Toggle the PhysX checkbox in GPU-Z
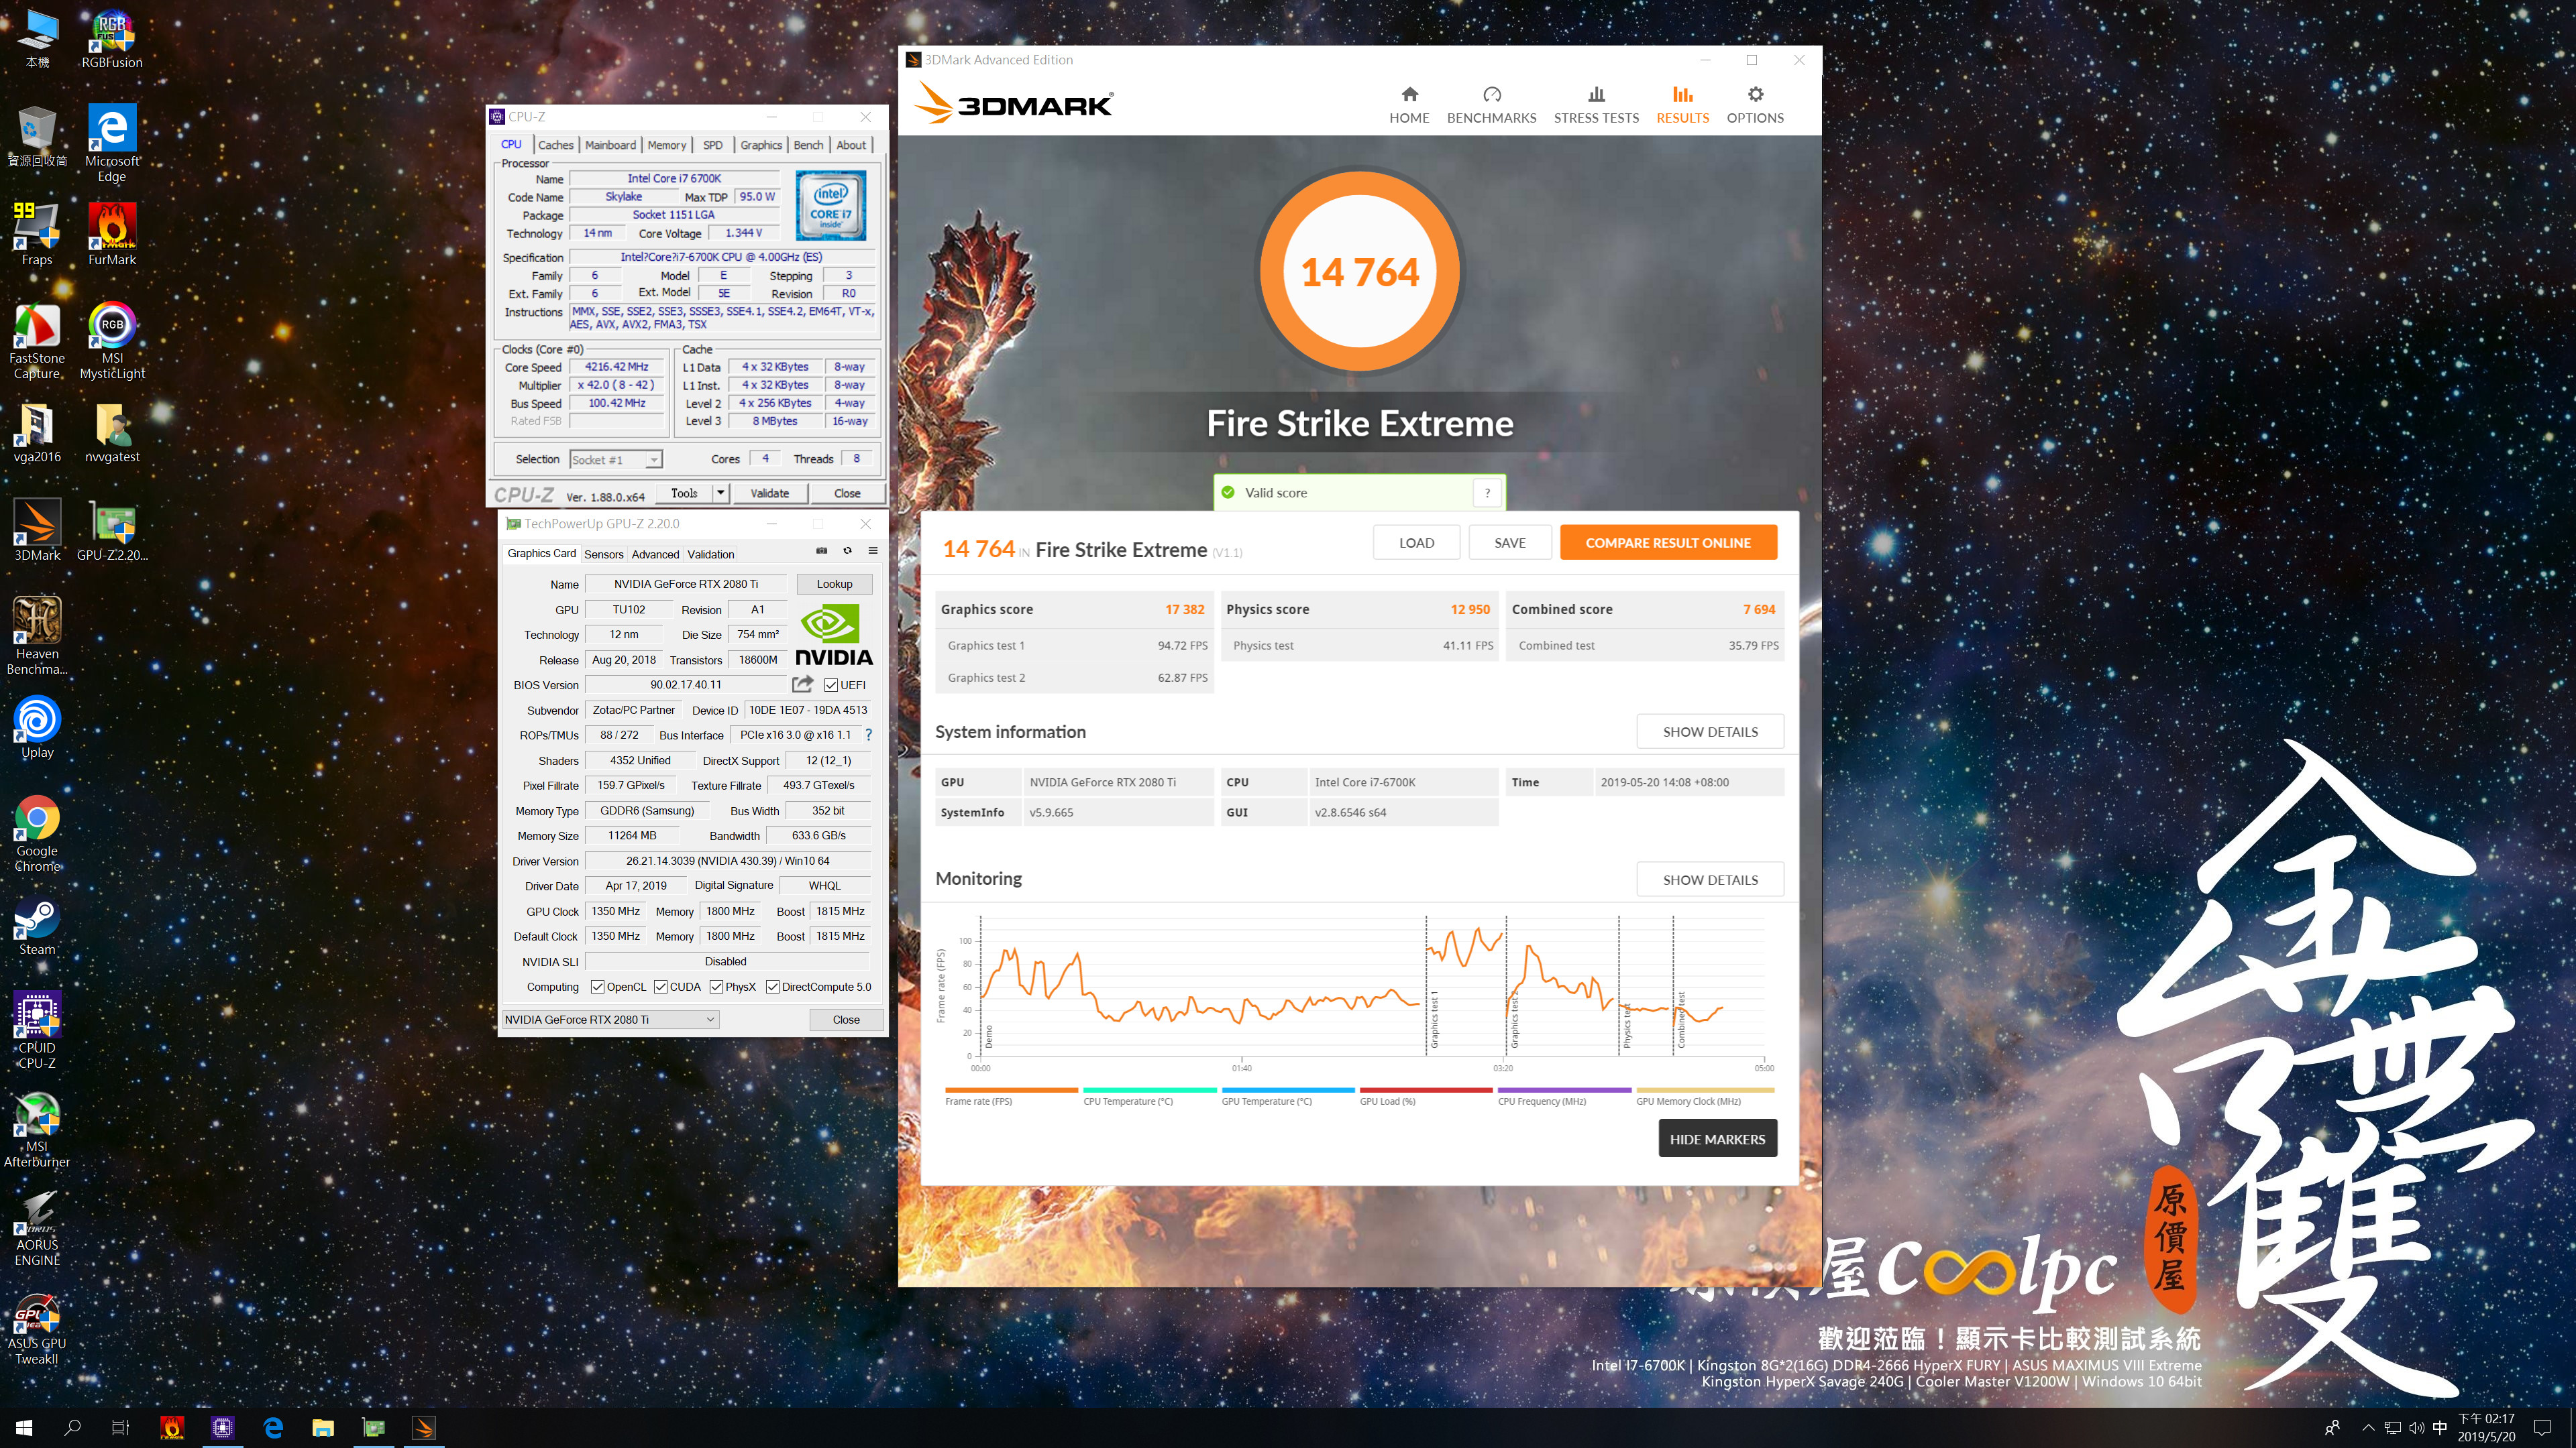Image resolution: width=2576 pixels, height=1448 pixels. point(716,987)
